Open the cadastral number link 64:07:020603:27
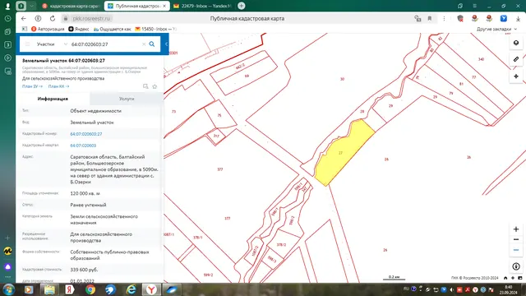 (x=85, y=134)
